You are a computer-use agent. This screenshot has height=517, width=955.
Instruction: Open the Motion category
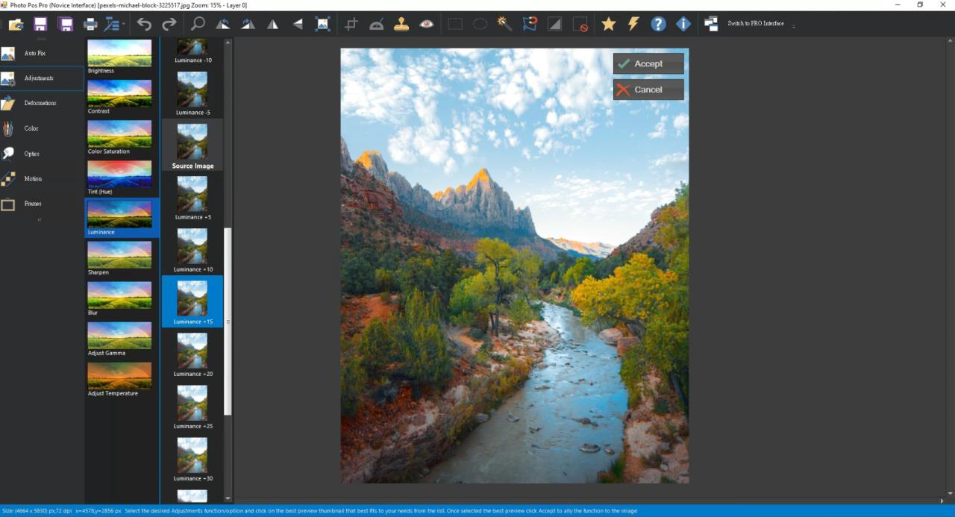pos(42,179)
